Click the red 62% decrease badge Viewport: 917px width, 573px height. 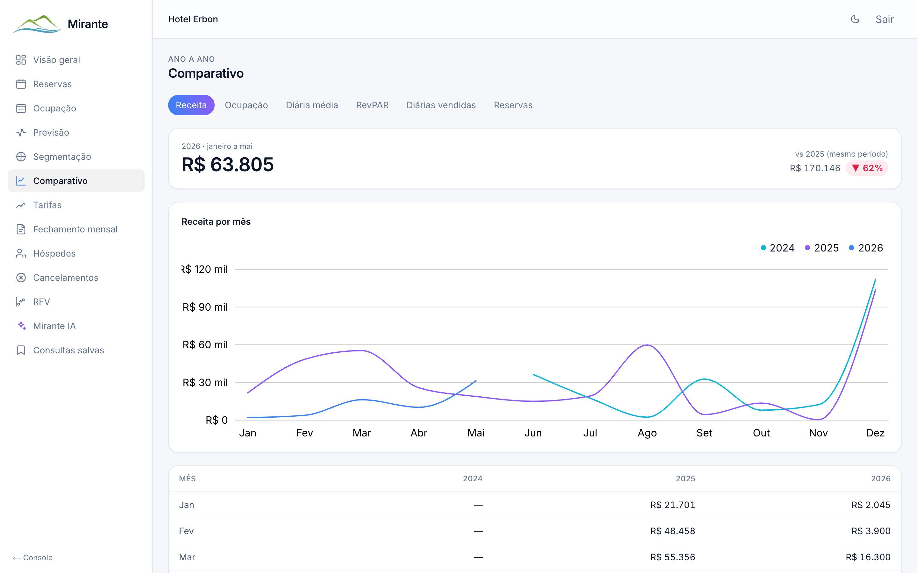click(x=867, y=168)
